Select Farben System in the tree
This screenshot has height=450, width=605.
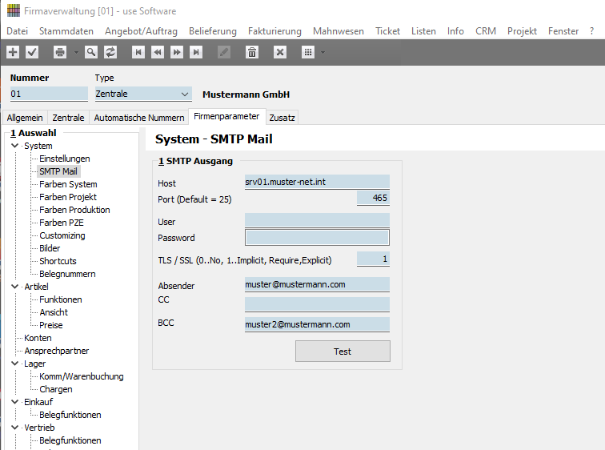[x=68, y=184]
